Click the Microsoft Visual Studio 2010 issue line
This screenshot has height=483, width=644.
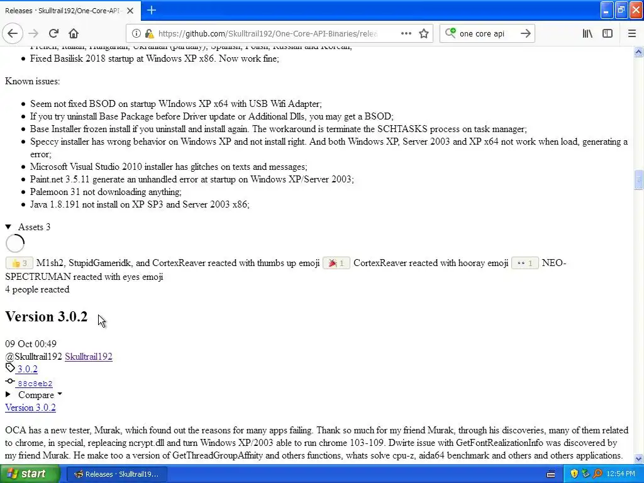tap(169, 167)
